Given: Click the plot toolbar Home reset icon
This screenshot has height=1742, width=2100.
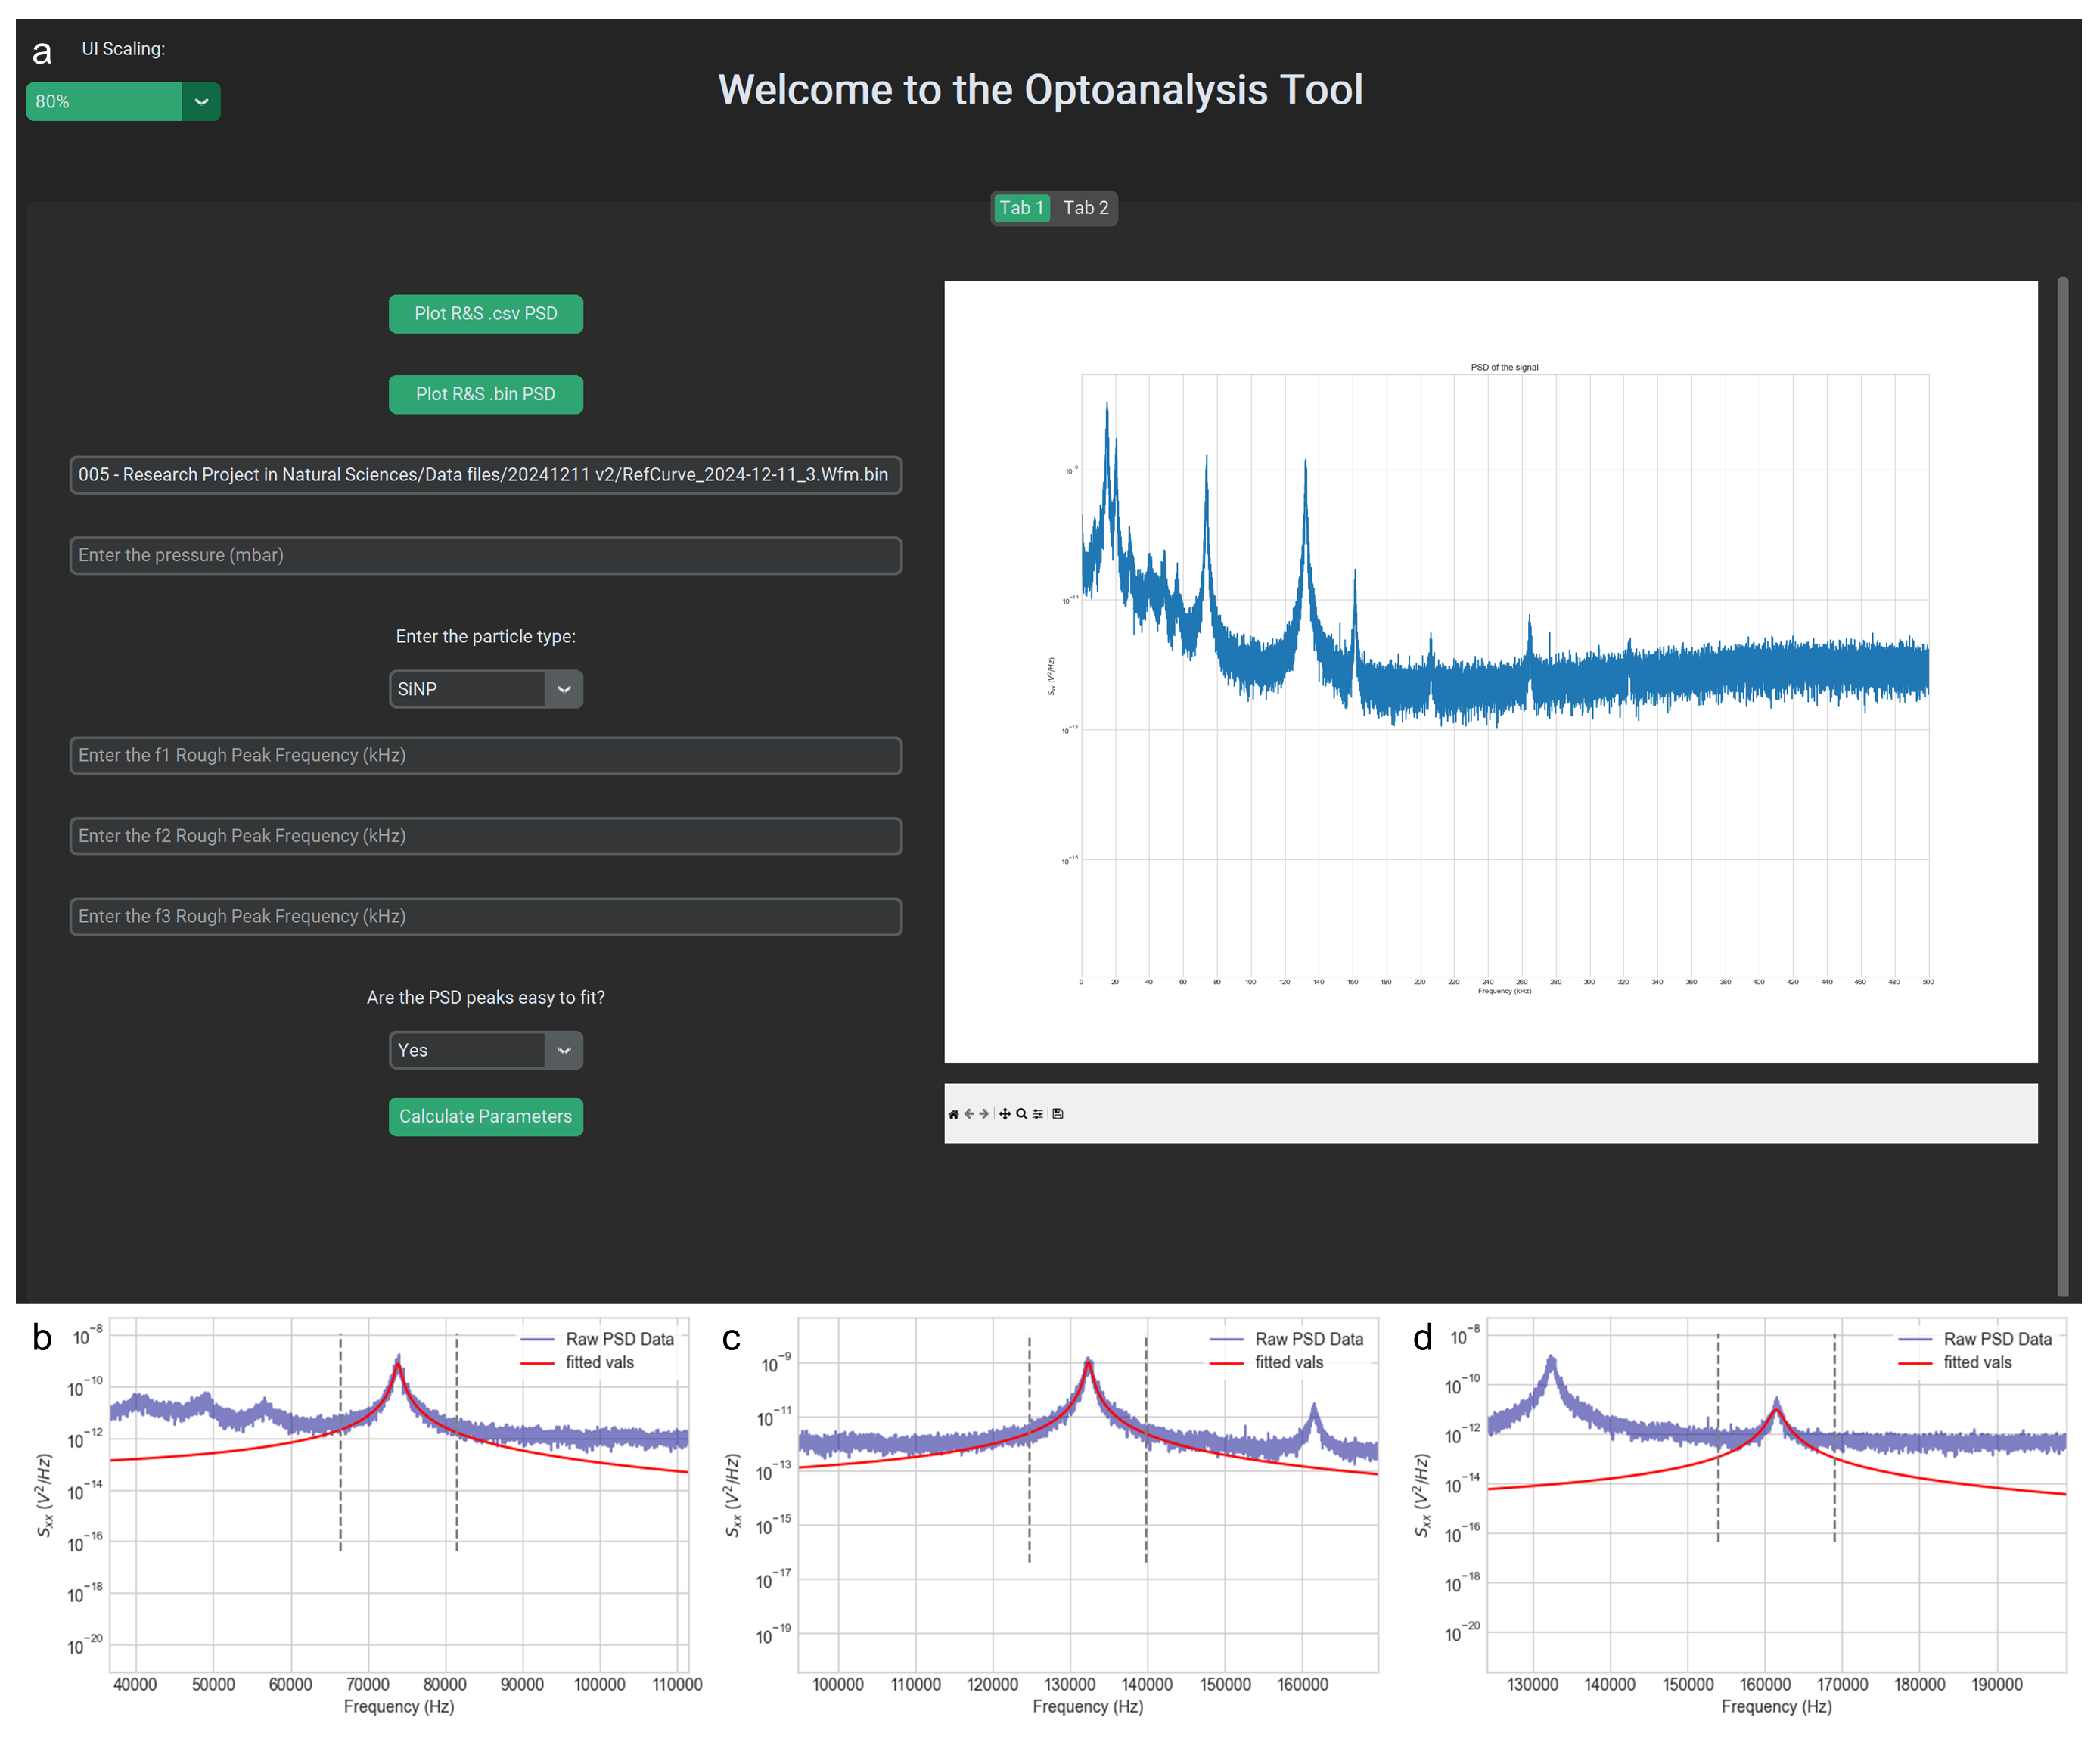Looking at the screenshot, I should 953,1114.
